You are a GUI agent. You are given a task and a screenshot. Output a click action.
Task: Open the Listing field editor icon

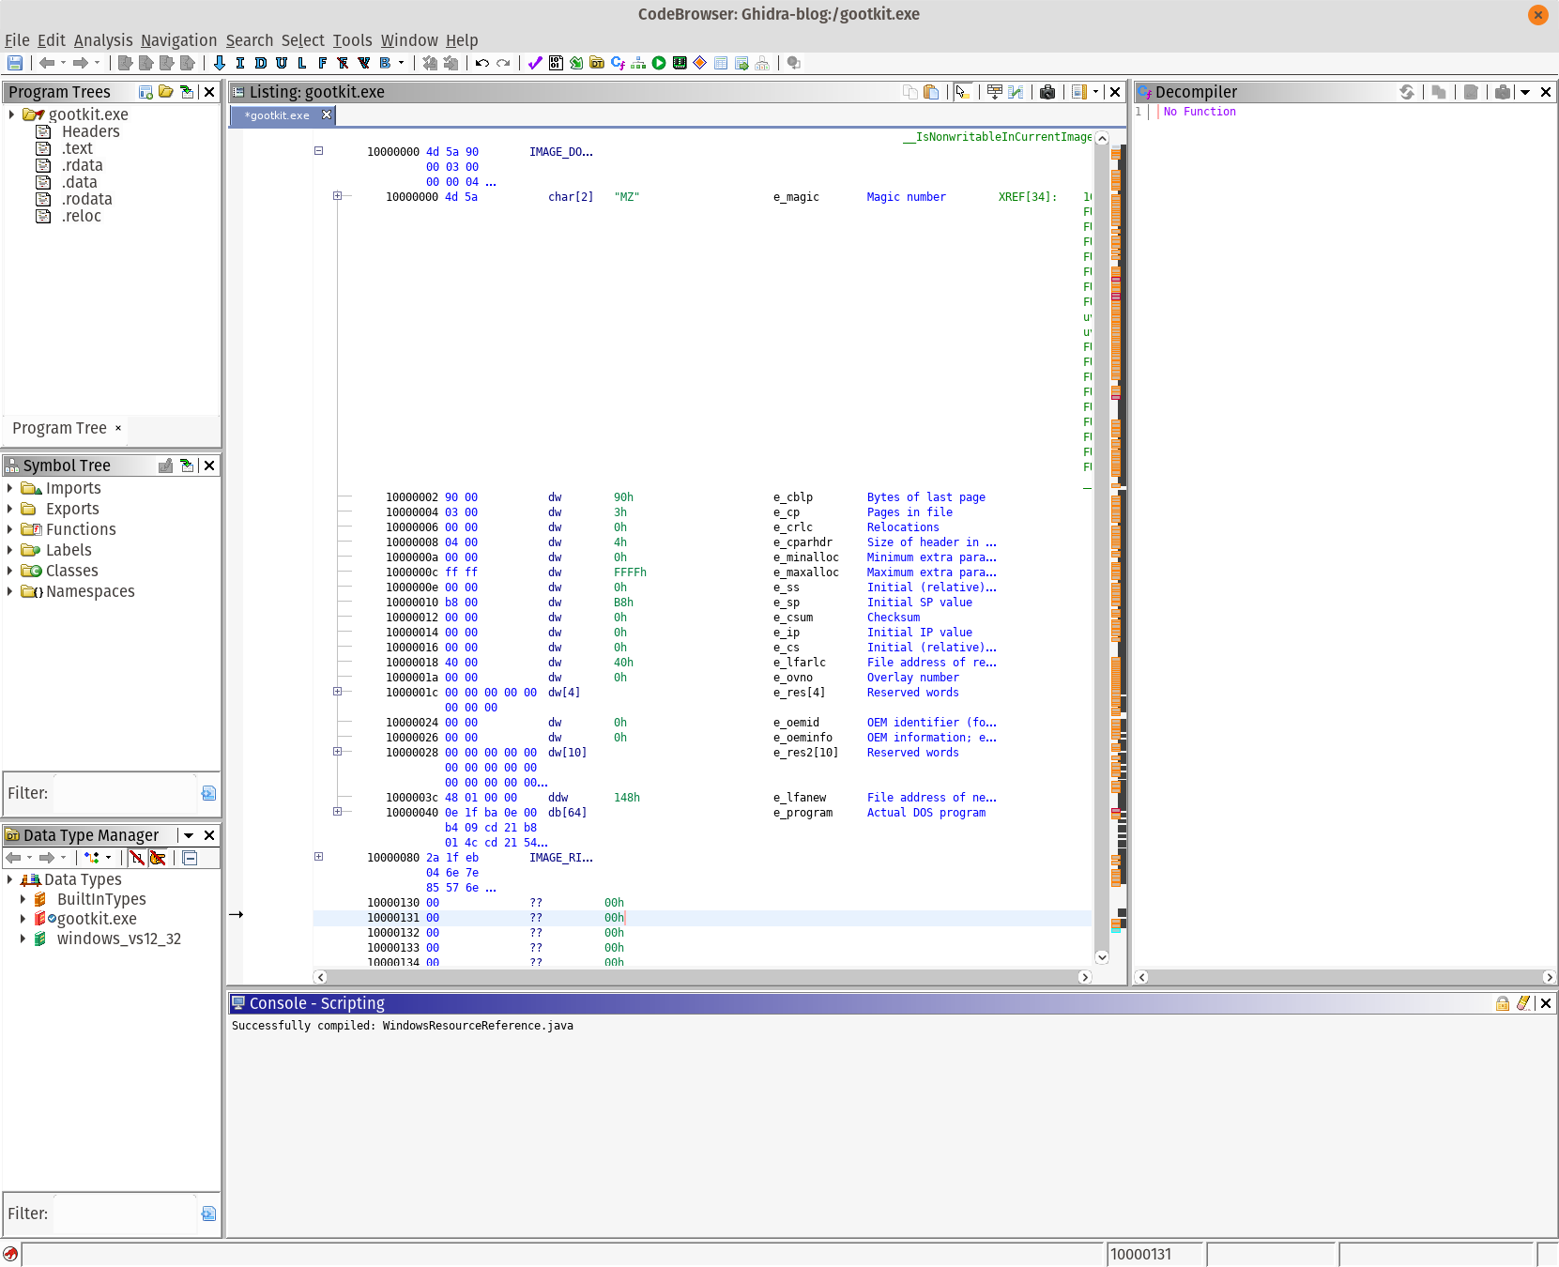[995, 92]
